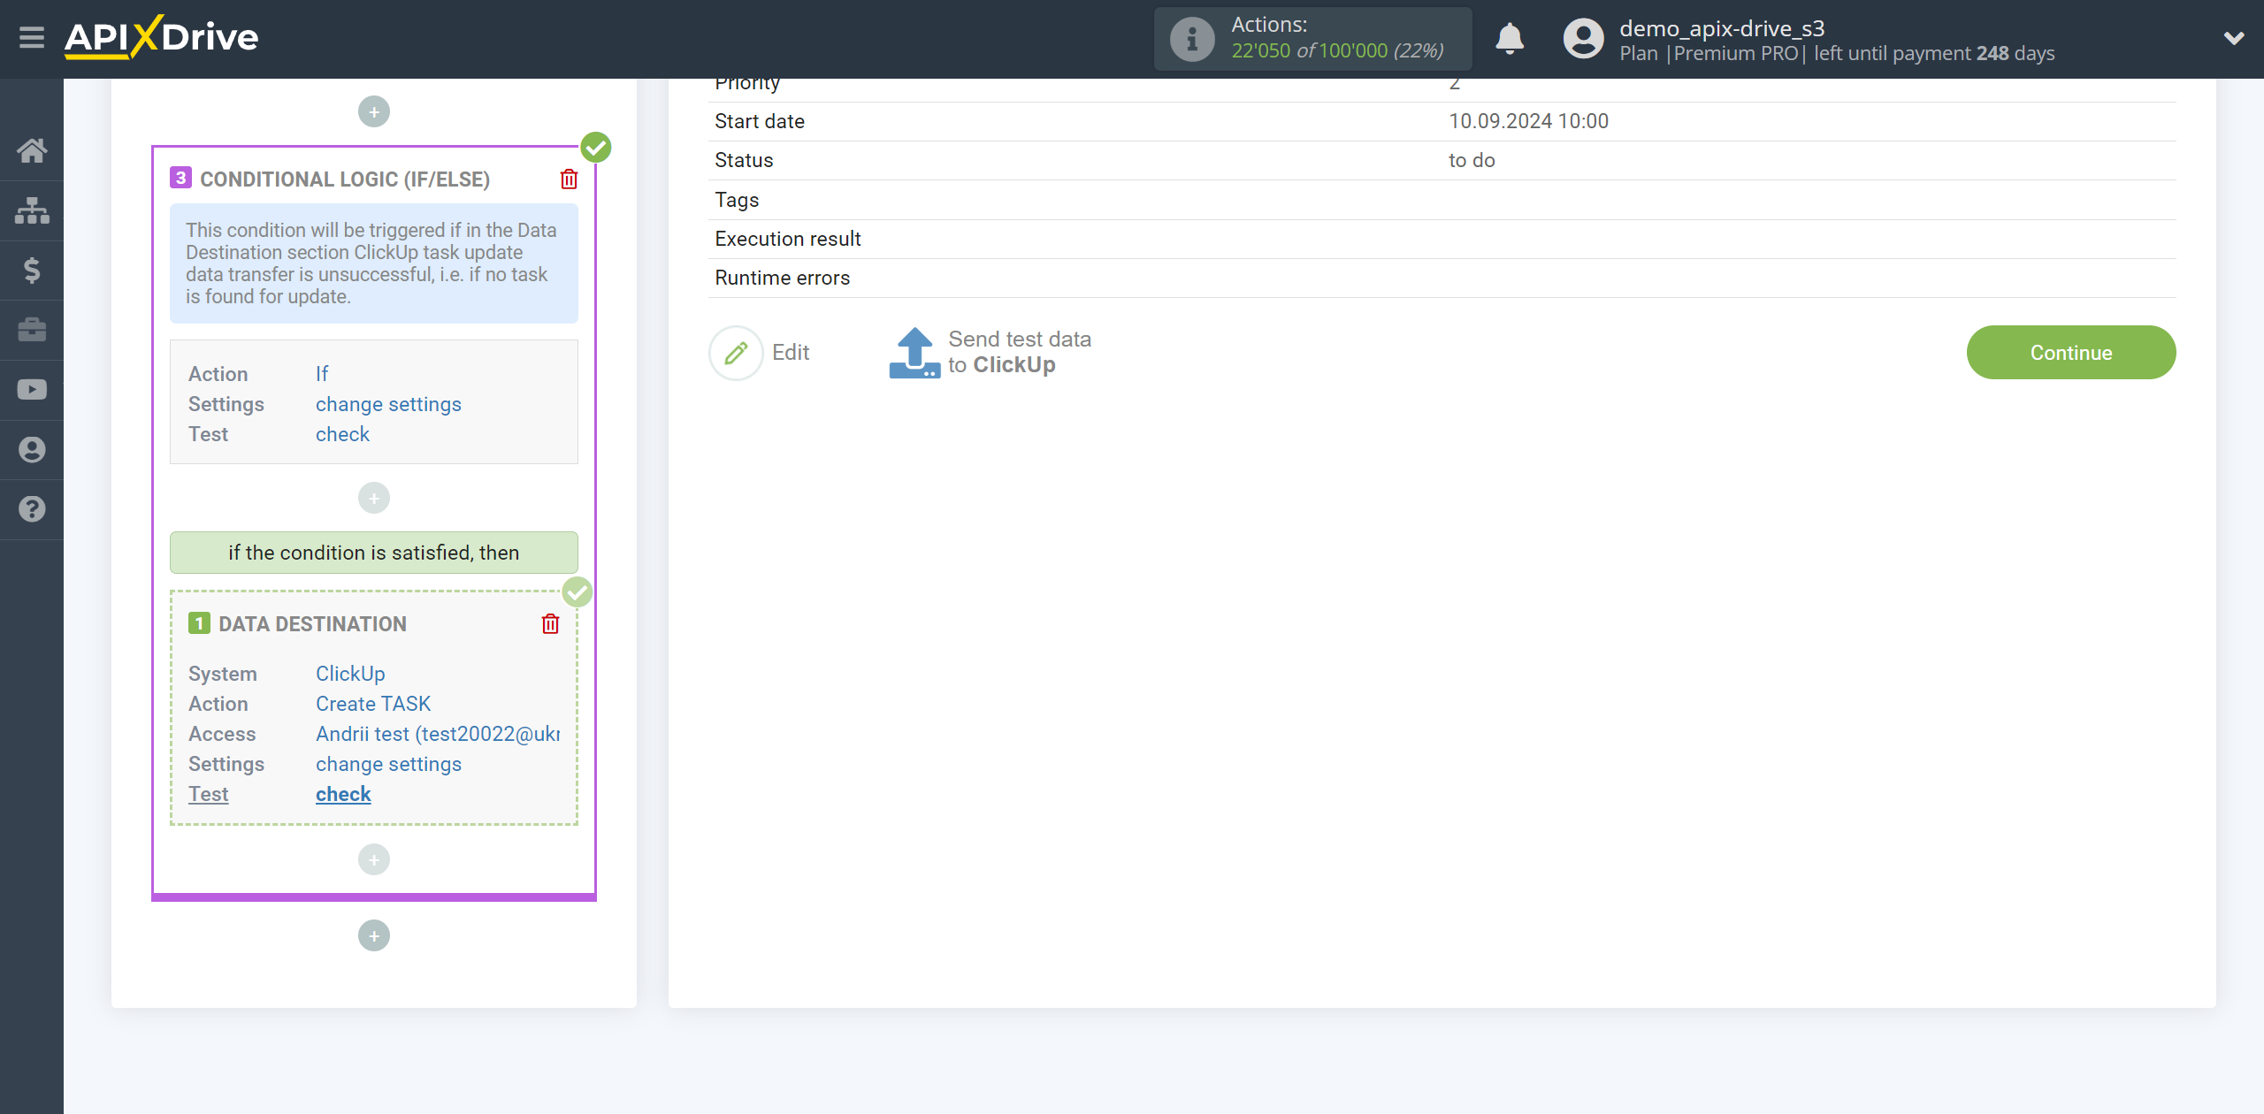This screenshot has height=1114, width=2264.
Task: Add a step above Conditional Logic block
Action: point(374,111)
